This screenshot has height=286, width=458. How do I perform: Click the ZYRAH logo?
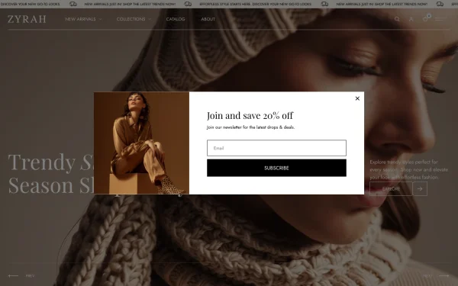(x=27, y=19)
